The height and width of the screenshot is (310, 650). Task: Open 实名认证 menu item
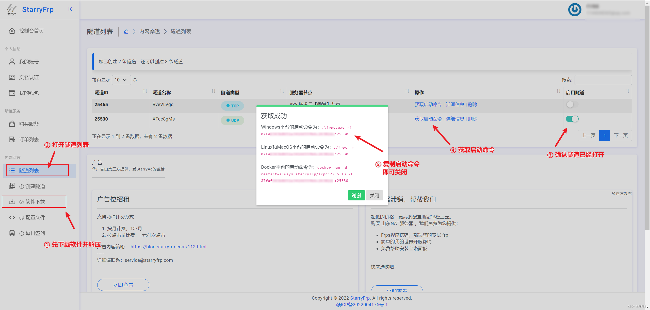29,77
